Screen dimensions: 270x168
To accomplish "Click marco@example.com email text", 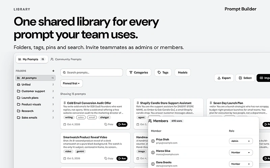I will pyautogui.click(x=167, y=155).
